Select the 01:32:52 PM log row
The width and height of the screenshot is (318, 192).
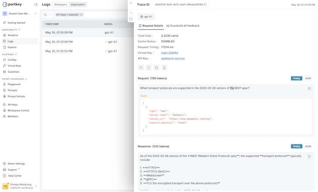coord(88,51)
